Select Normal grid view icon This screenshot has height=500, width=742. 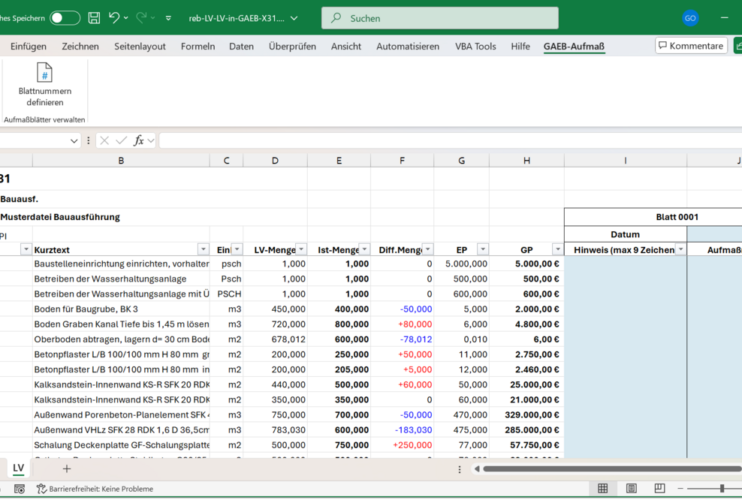(x=602, y=489)
